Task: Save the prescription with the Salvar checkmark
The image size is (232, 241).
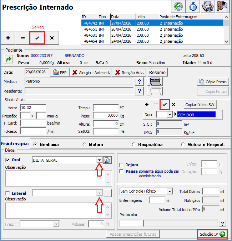Action: [37, 38]
